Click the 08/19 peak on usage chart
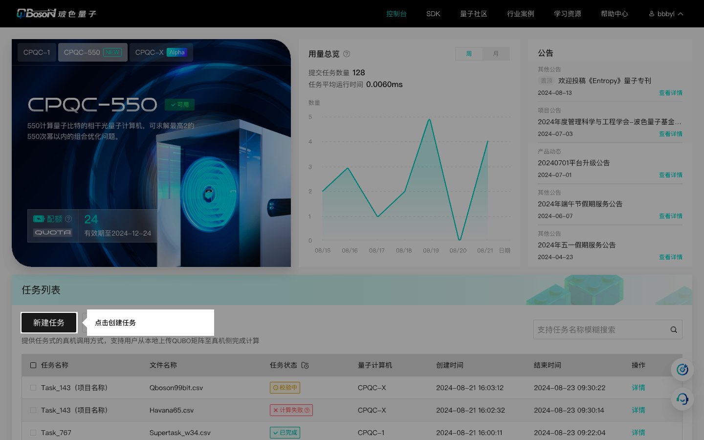Screen dimensions: 704x440 429,119
